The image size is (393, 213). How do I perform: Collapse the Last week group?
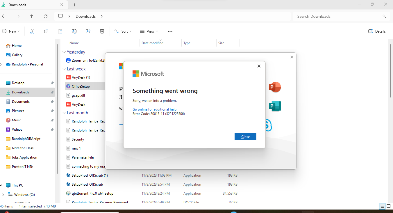coord(64,69)
